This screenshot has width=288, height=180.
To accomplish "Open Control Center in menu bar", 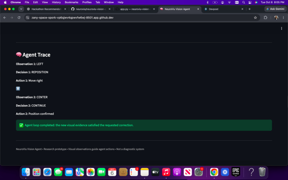I will coord(250,2).
